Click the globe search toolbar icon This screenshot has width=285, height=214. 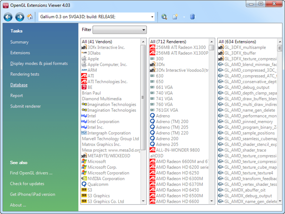pos(164,17)
